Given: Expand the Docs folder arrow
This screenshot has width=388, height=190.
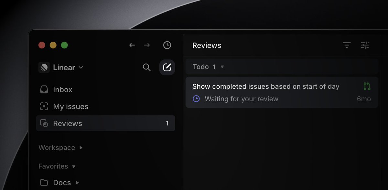Looking at the screenshot, I should [77, 183].
